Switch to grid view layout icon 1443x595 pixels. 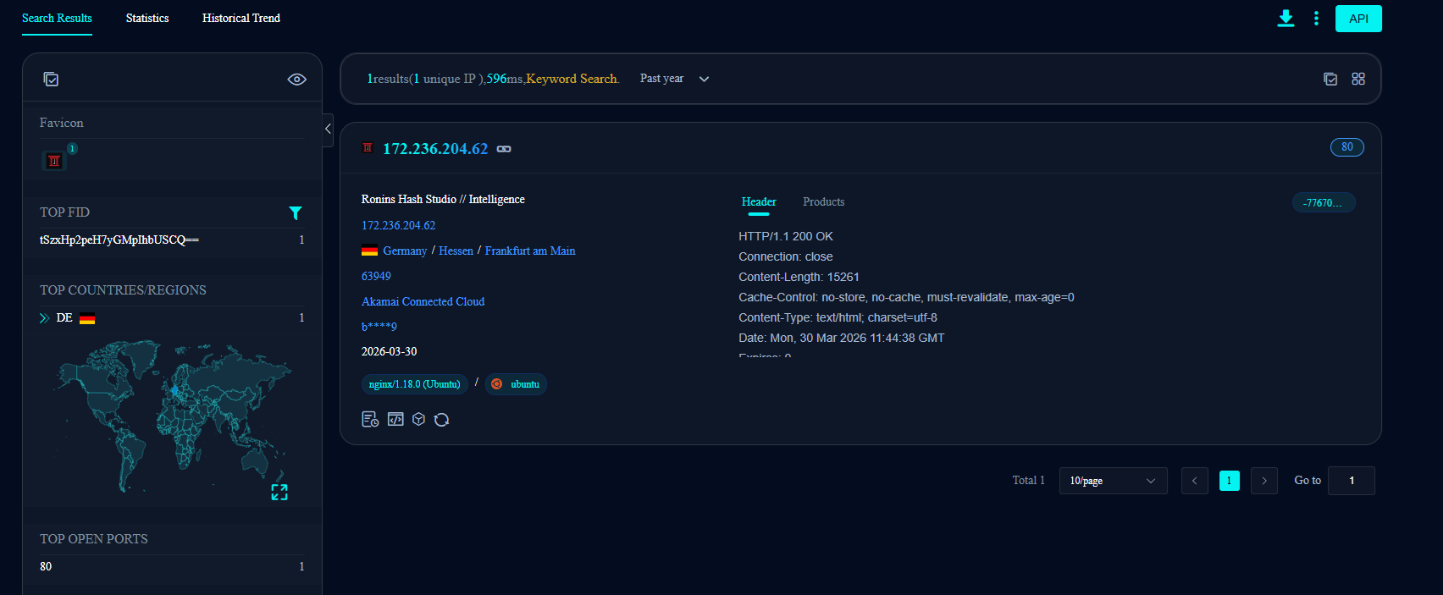1358,79
